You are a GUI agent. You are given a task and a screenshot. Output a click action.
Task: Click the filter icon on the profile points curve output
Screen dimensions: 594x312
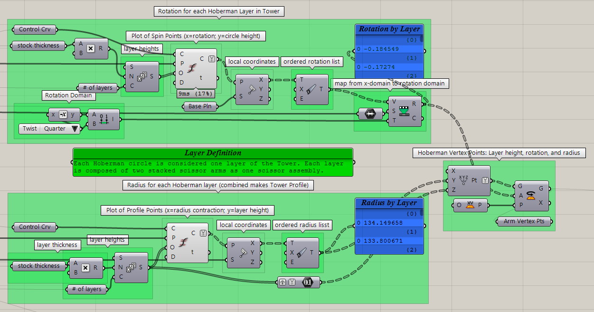pyautogui.click(x=203, y=233)
